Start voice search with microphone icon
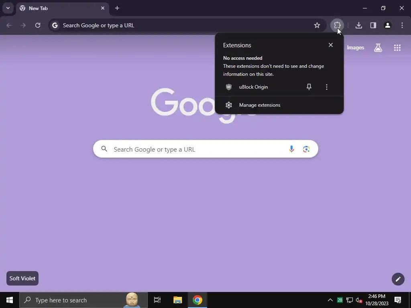The image size is (411, 308). (291, 149)
